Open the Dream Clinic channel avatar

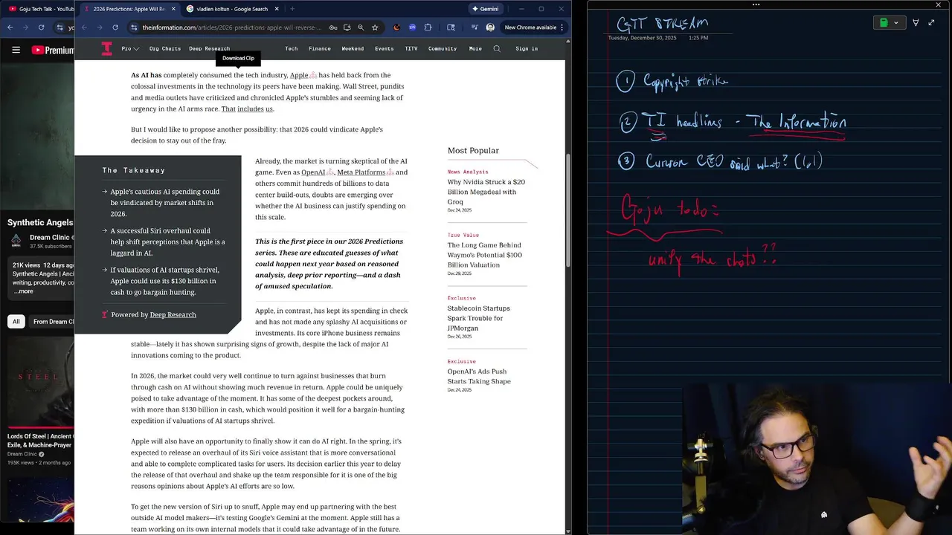tap(16, 239)
